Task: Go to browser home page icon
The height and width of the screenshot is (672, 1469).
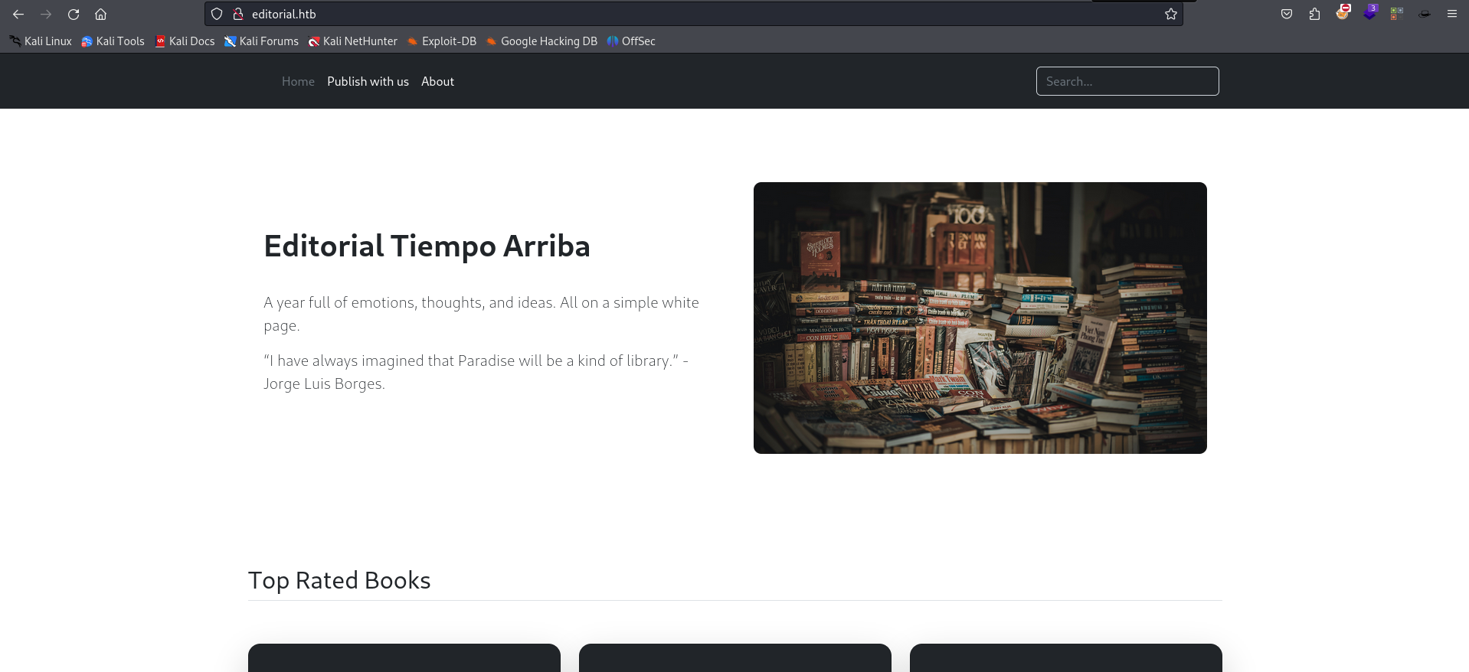Action: coord(100,14)
